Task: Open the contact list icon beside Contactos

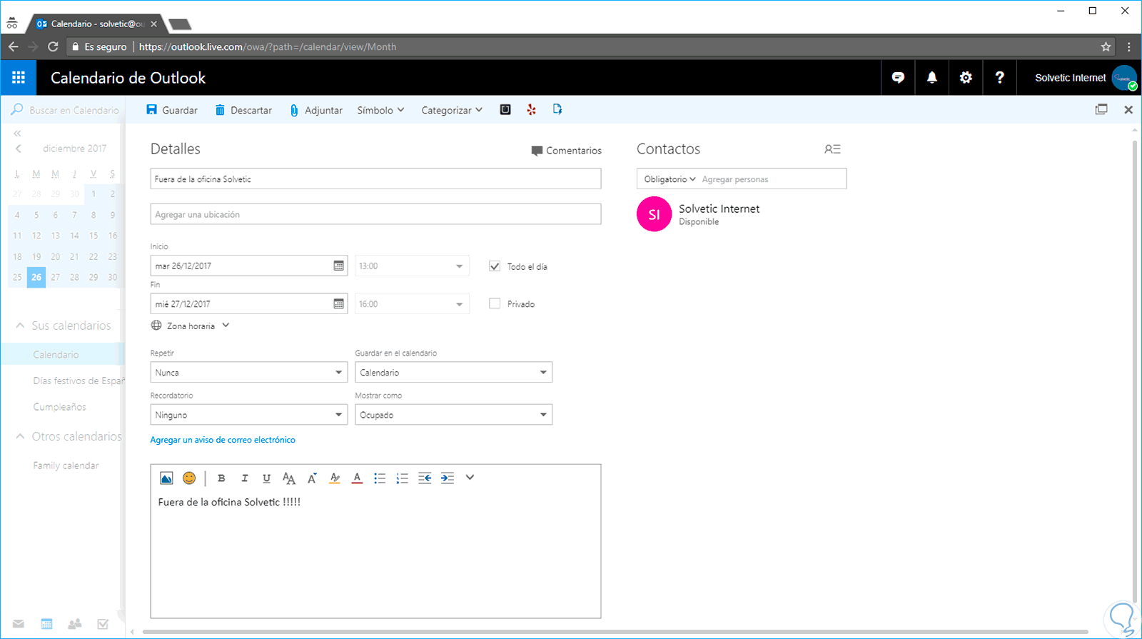Action: [832, 149]
